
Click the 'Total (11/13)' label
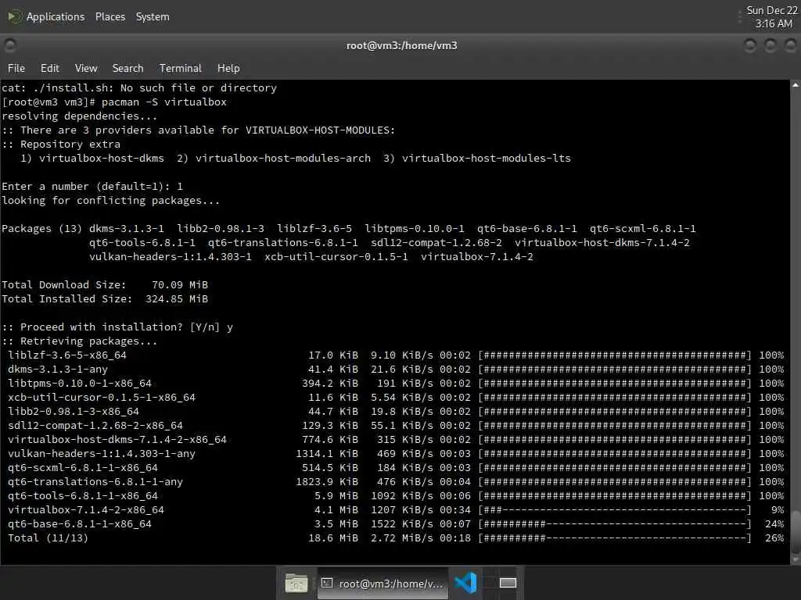(x=48, y=537)
